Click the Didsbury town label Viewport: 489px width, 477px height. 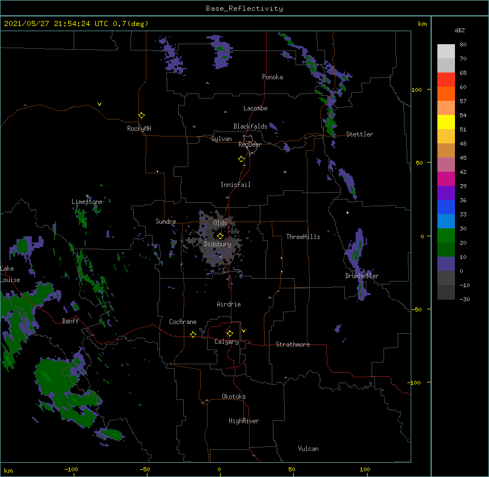[x=218, y=244]
